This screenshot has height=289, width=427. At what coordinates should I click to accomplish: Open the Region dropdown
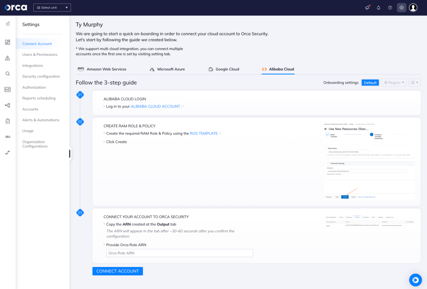point(394,82)
